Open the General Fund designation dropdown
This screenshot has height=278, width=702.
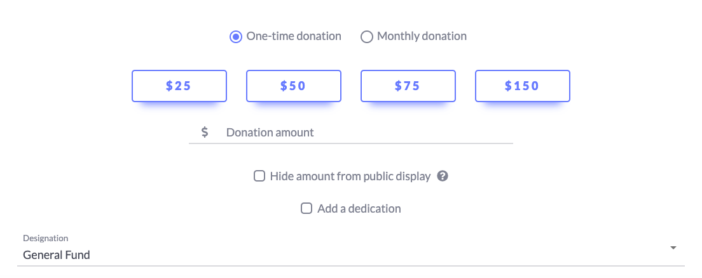click(x=351, y=249)
